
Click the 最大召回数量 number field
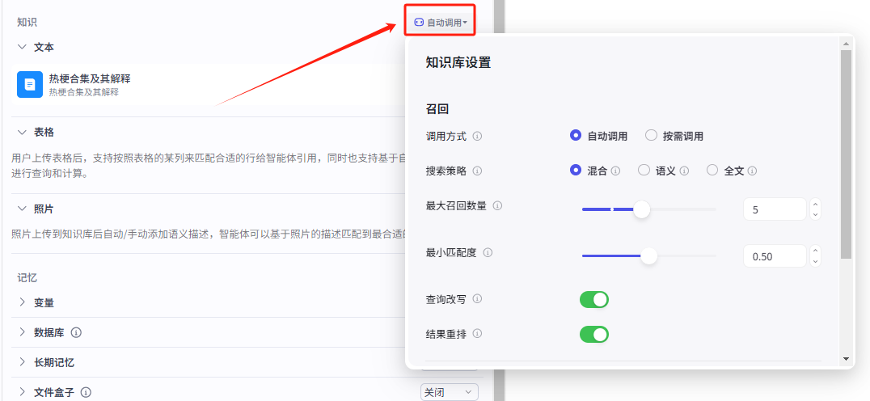774,209
